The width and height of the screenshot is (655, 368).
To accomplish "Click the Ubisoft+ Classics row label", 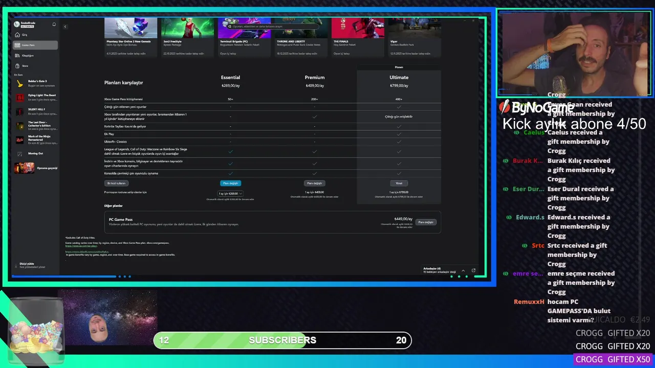I will tap(116, 142).
